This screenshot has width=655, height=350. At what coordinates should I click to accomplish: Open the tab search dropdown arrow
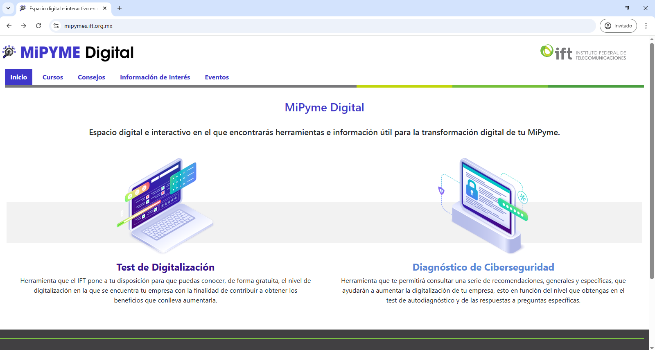click(8, 8)
